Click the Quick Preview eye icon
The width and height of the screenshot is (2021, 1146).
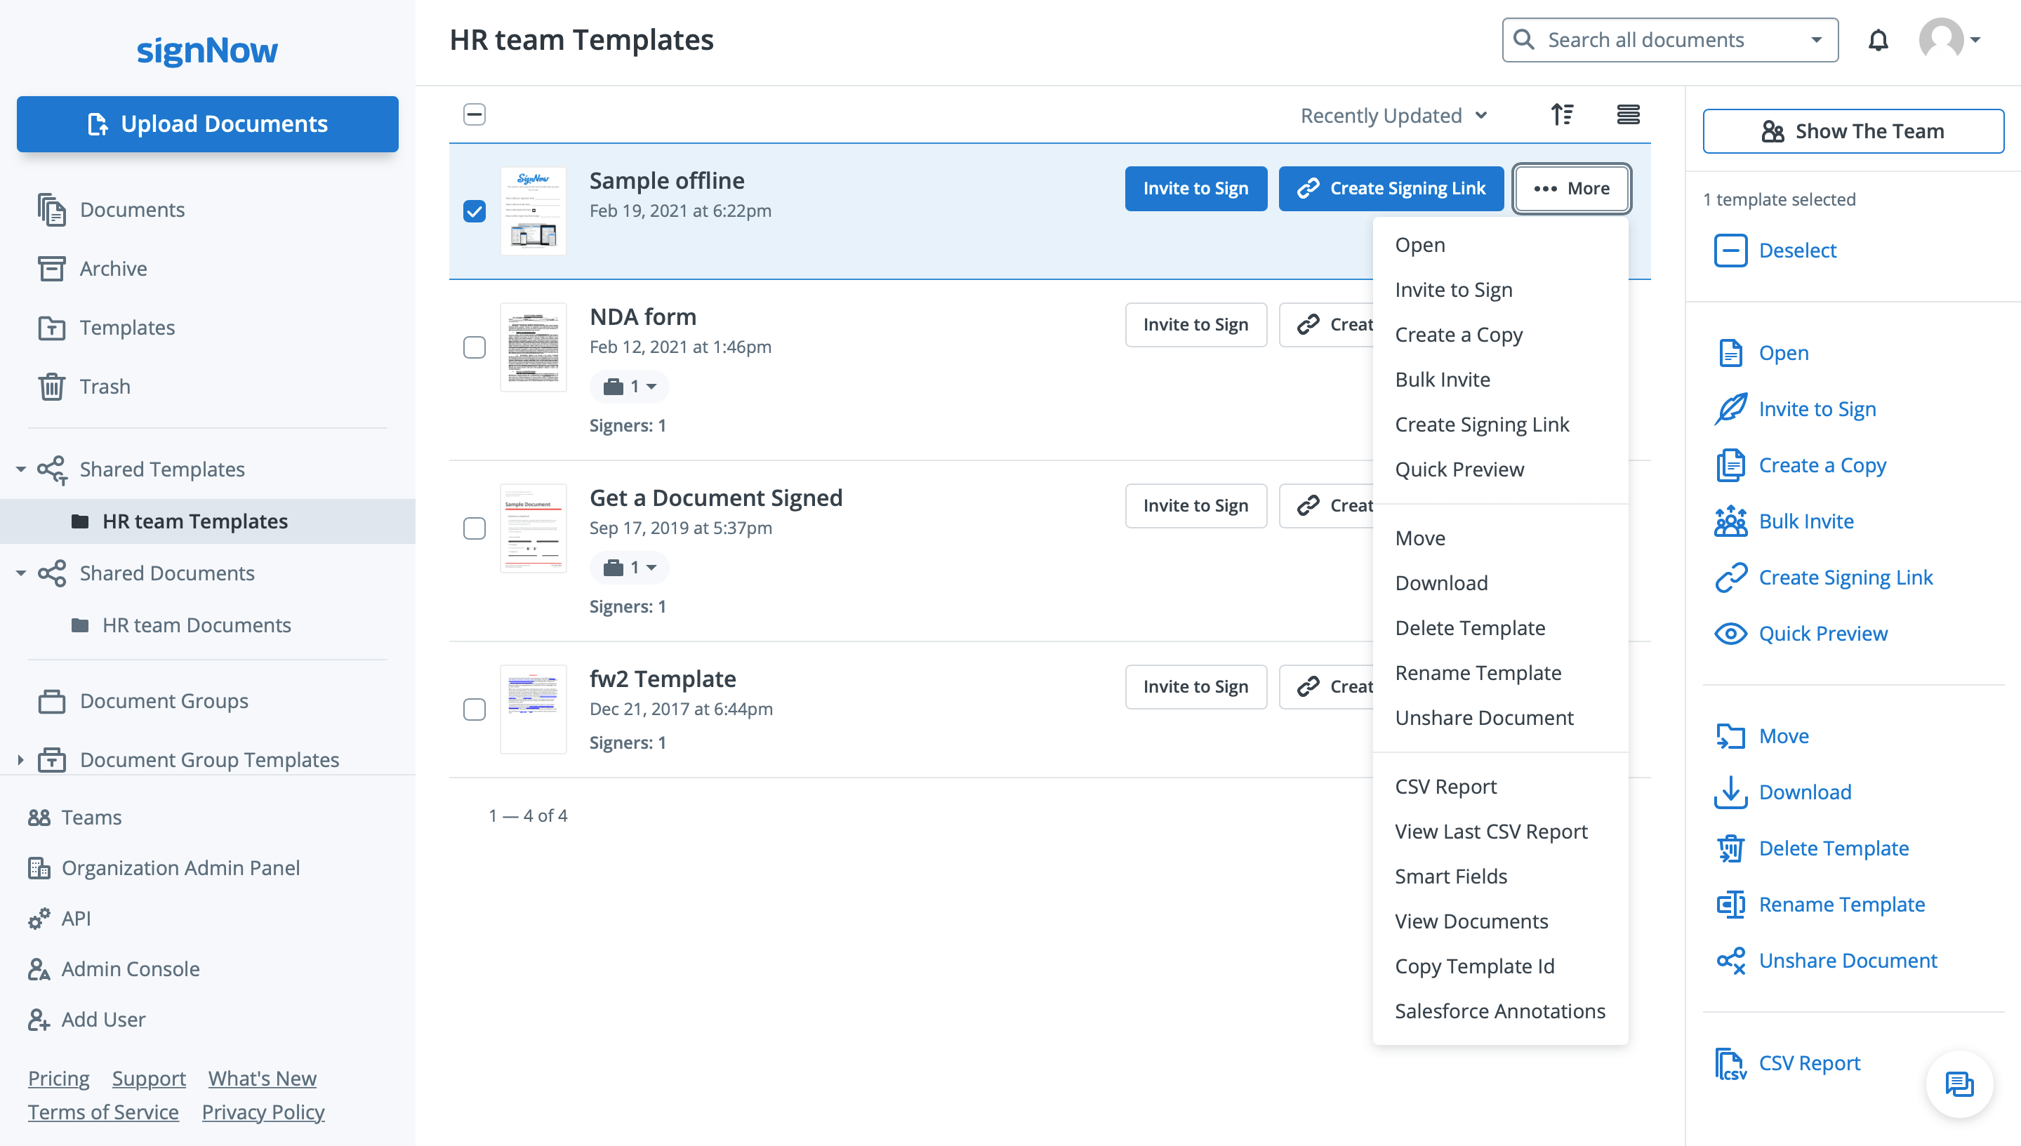(x=1730, y=634)
